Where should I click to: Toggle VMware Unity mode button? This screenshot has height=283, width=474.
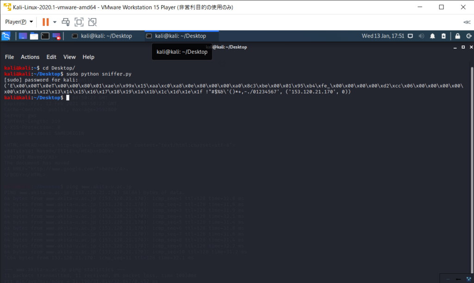(92, 22)
